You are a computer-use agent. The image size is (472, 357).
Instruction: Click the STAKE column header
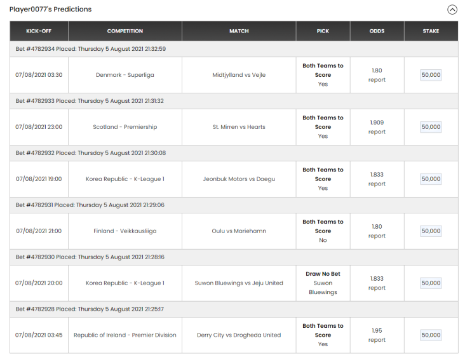(431, 31)
